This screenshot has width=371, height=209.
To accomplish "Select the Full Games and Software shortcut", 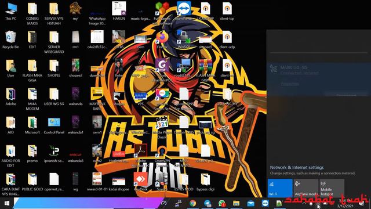I will [x=162, y=13].
